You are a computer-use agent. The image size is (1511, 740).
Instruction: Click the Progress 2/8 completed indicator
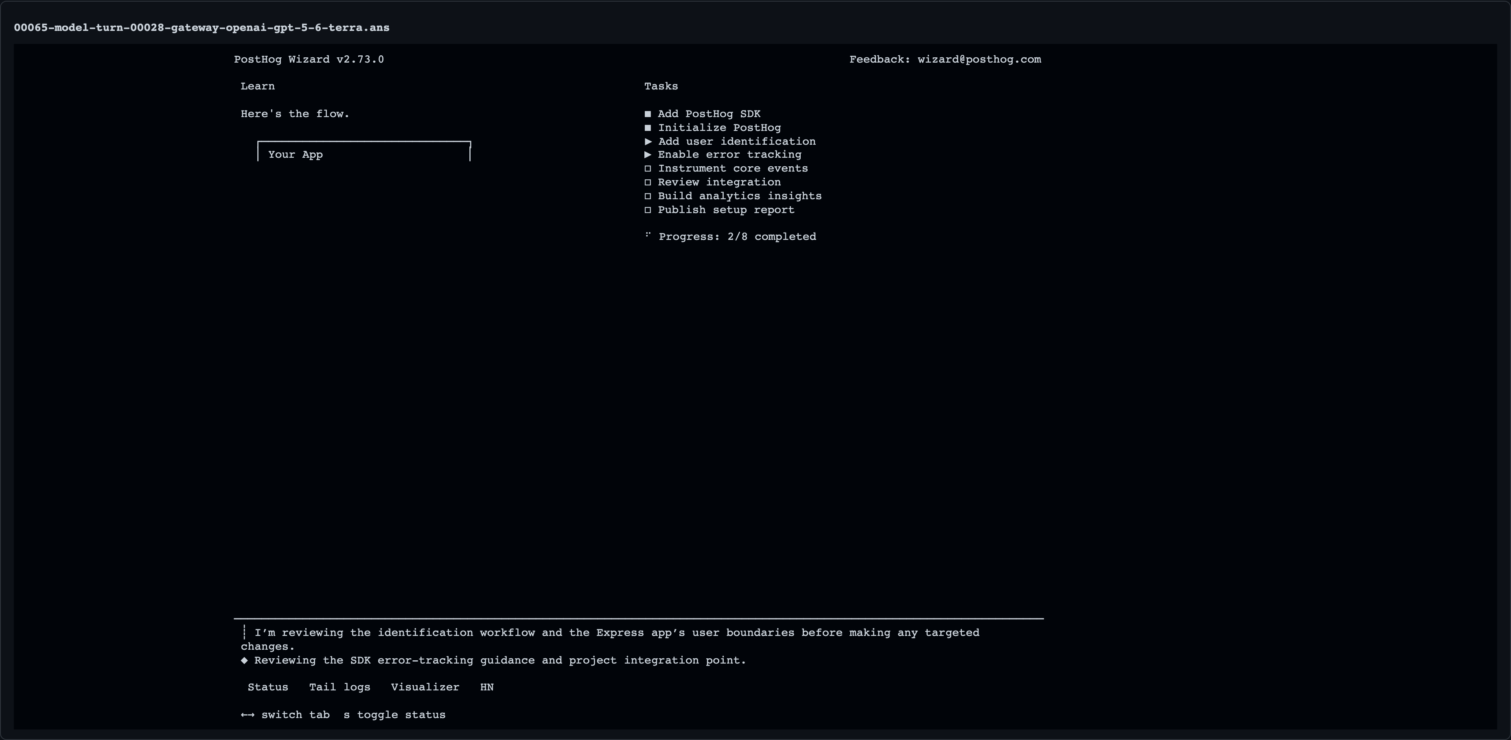pos(737,237)
